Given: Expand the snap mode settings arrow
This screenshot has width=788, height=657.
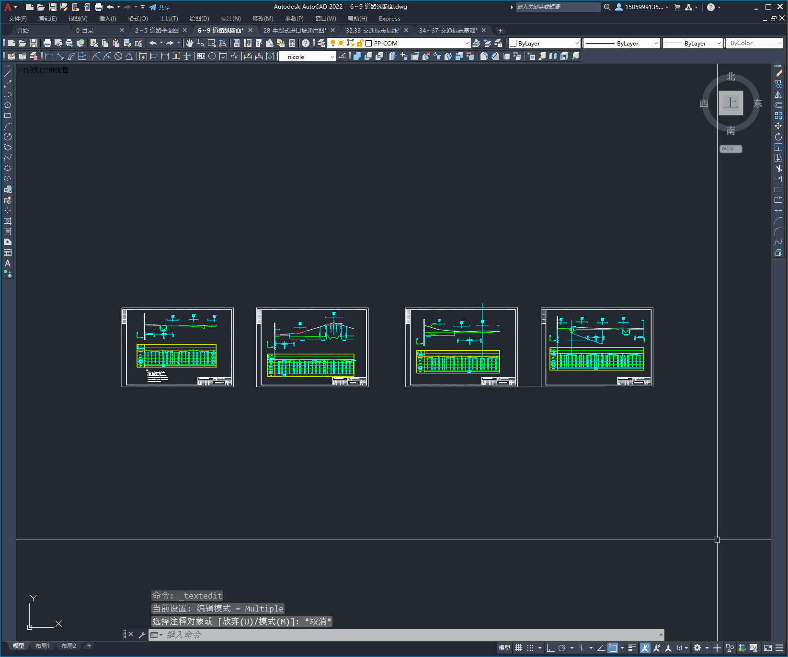Looking at the screenshot, I should pos(540,648).
